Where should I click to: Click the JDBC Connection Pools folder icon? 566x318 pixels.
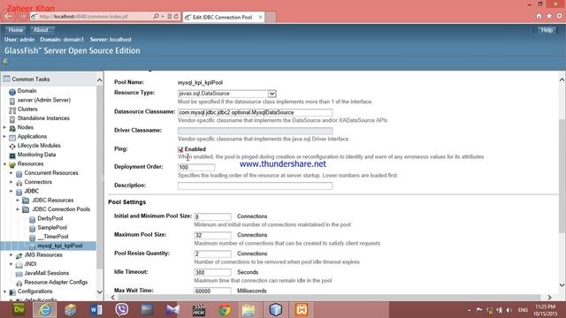[x=26, y=209]
